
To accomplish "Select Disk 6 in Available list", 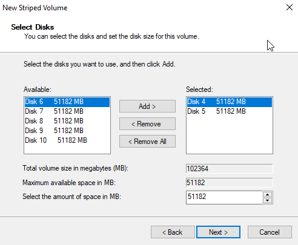I will coord(67,102).
